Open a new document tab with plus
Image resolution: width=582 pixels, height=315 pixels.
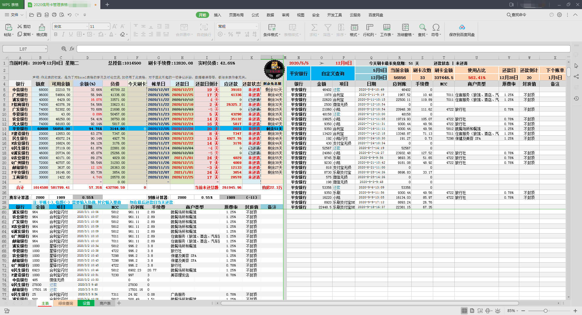[x=107, y=5]
